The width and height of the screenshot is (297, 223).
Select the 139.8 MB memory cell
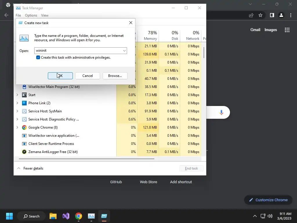coord(148,54)
